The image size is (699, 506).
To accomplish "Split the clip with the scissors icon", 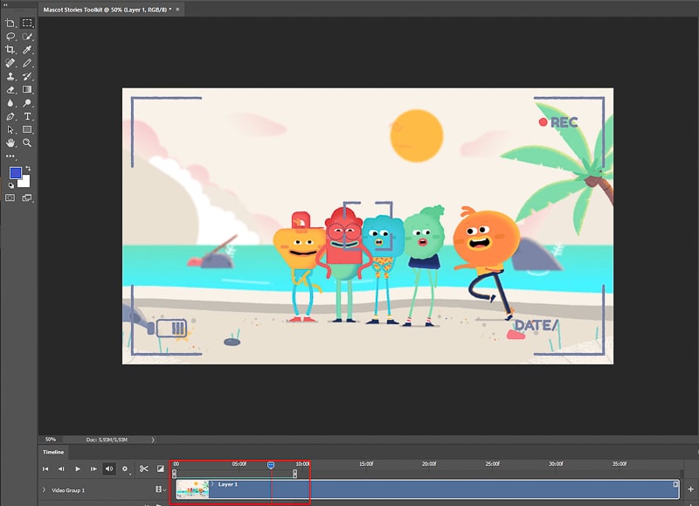I will tap(144, 468).
